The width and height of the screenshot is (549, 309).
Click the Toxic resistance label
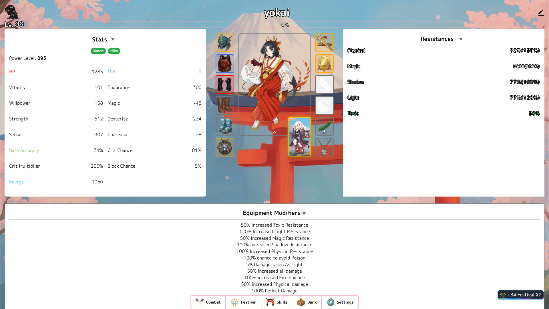353,114
